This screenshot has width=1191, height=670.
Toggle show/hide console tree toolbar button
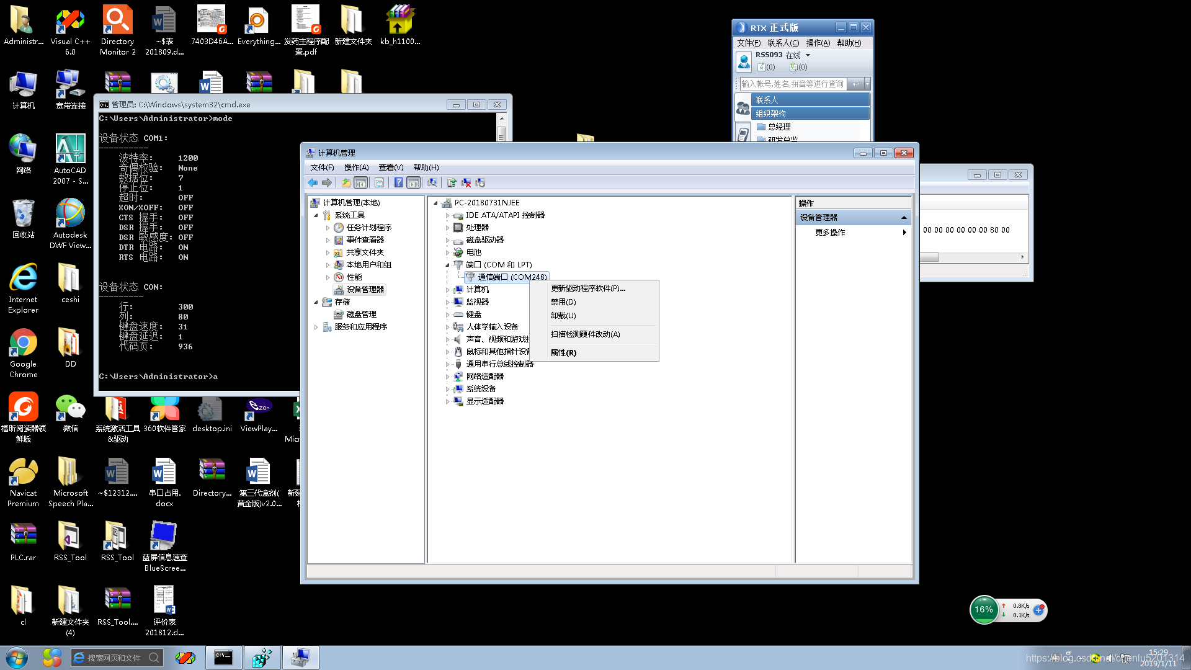[x=360, y=182]
